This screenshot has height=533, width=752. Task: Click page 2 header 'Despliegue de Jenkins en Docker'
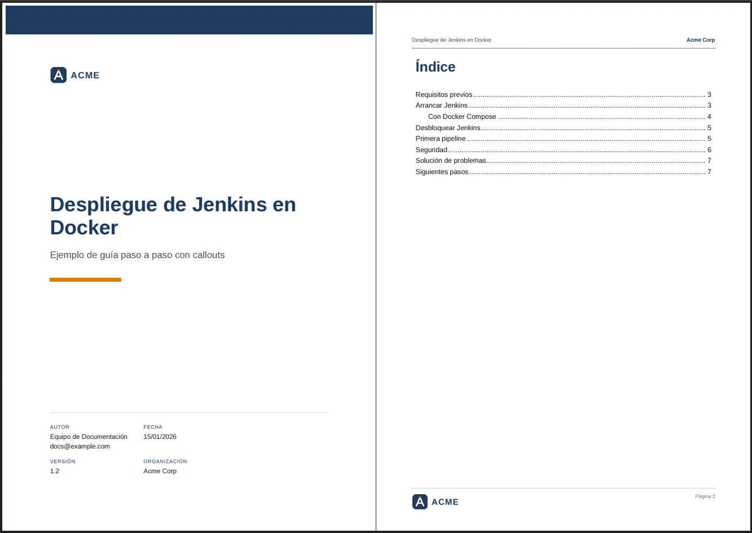[451, 40]
